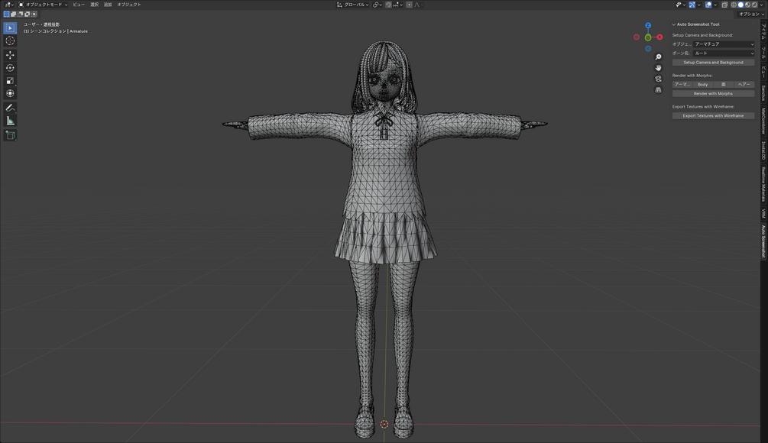Select the Move tool

10,55
